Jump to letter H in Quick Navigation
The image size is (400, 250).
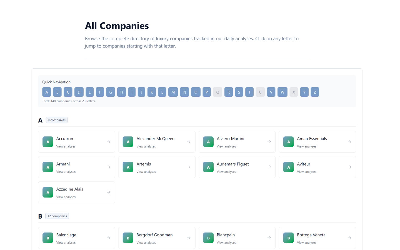[x=122, y=92]
